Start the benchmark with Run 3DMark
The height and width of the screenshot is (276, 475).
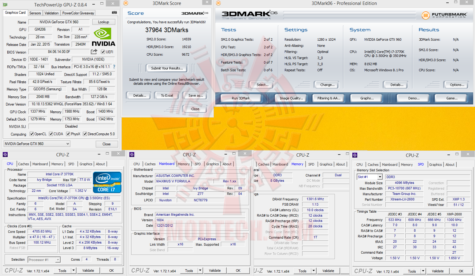(241, 98)
